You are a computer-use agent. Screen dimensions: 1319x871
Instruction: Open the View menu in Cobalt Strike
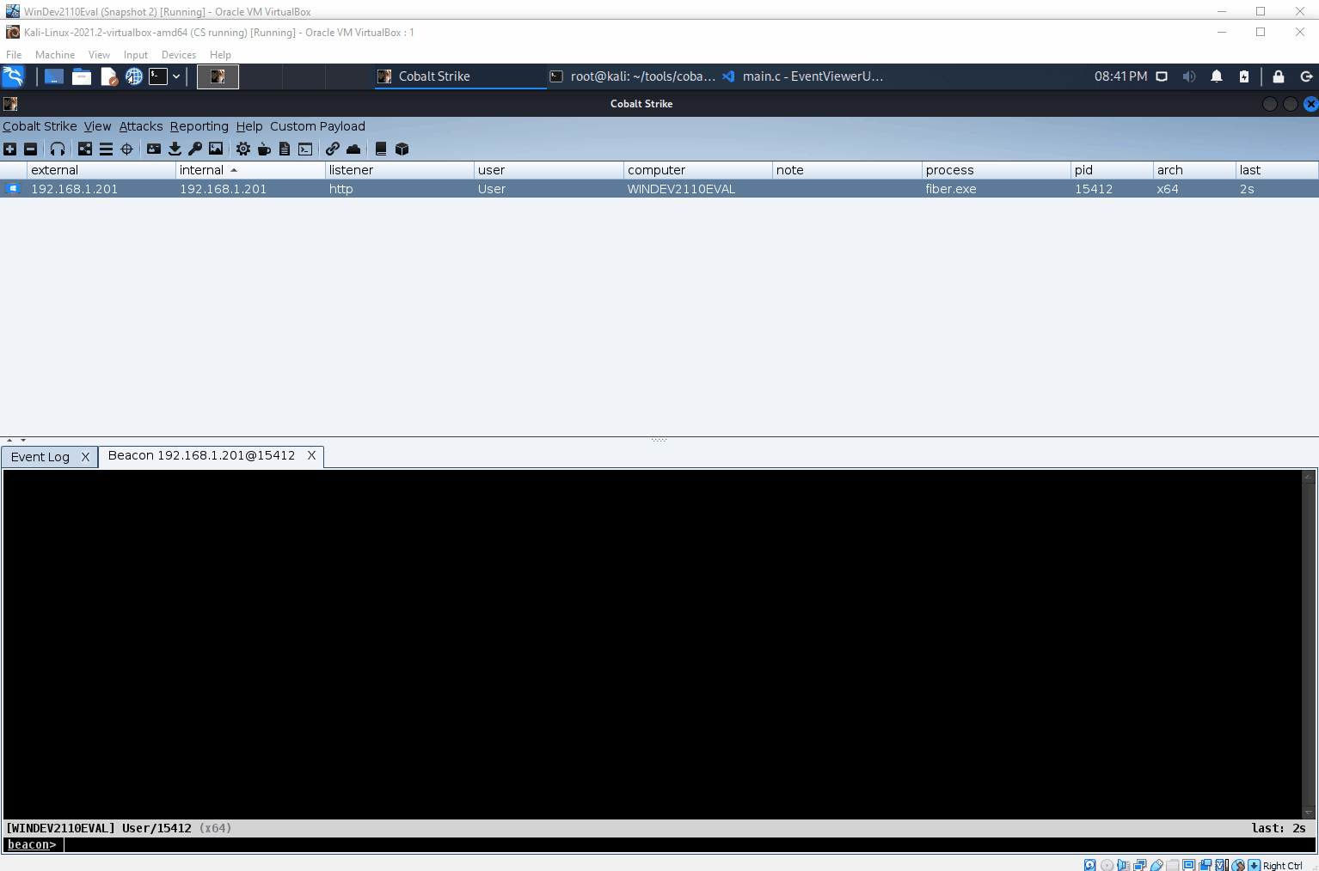(97, 126)
